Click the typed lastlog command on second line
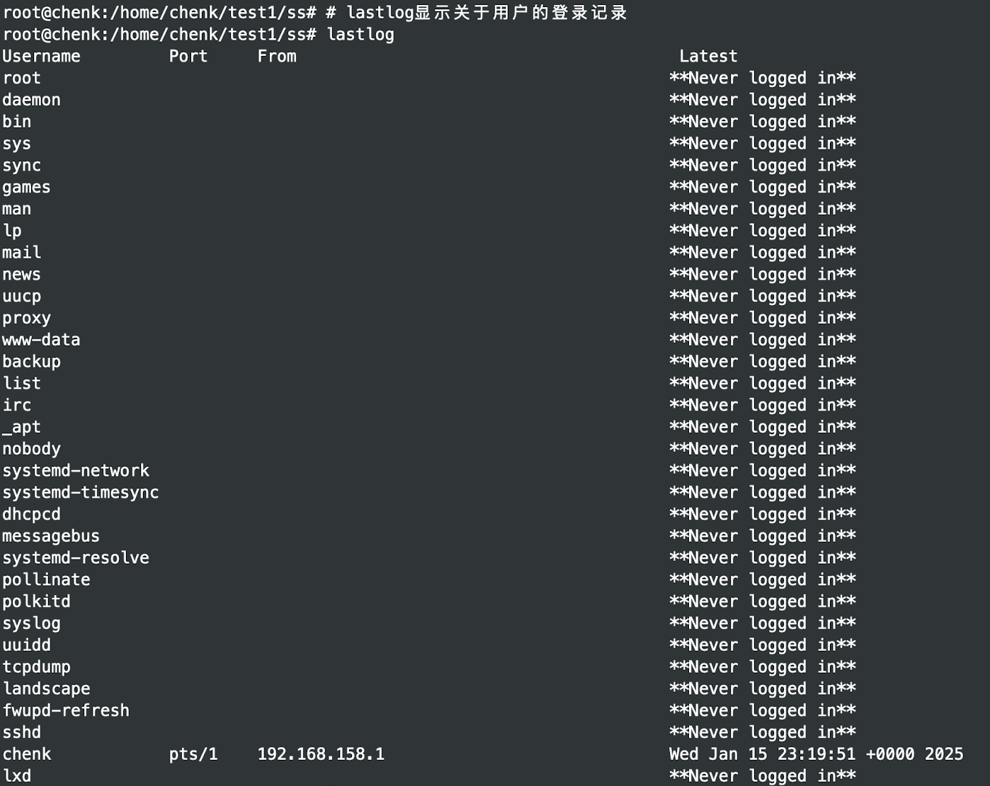Viewport: 990px width, 786px height. pyautogui.click(x=360, y=35)
